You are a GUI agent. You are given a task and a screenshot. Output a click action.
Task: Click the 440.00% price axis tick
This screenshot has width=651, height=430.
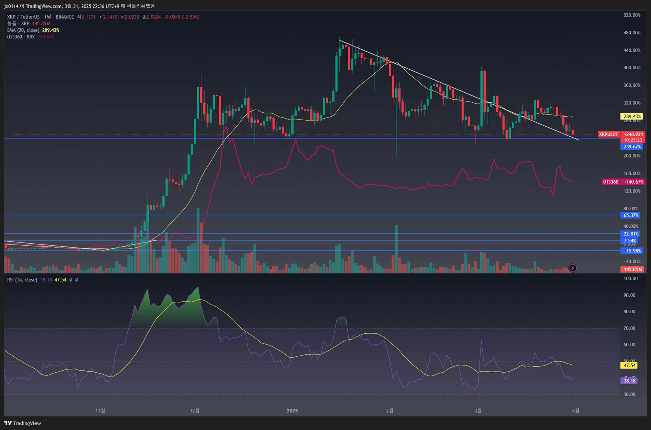tap(632, 50)
